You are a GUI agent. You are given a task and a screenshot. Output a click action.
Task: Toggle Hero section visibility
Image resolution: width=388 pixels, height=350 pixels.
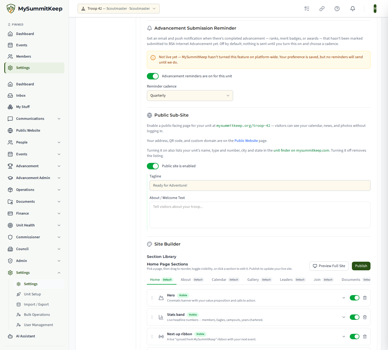tap(355, 298)
